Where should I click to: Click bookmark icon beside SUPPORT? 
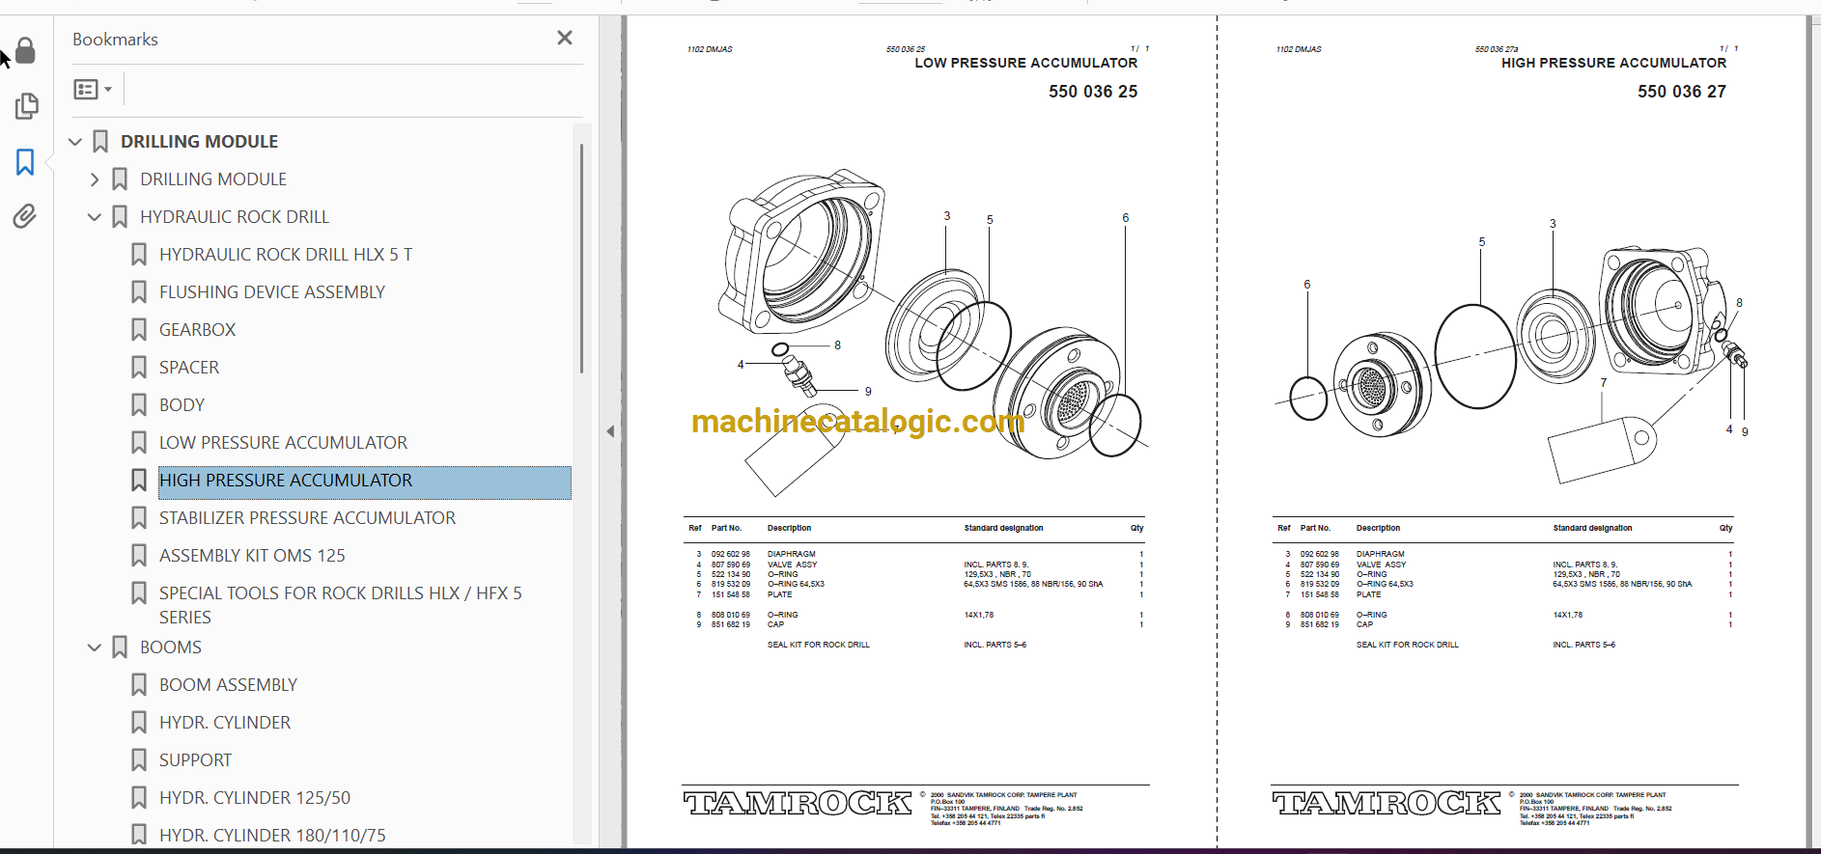[x=139, y=760]
